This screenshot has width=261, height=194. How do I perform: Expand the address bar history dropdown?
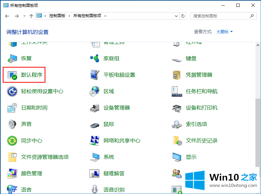coord(176,16)
